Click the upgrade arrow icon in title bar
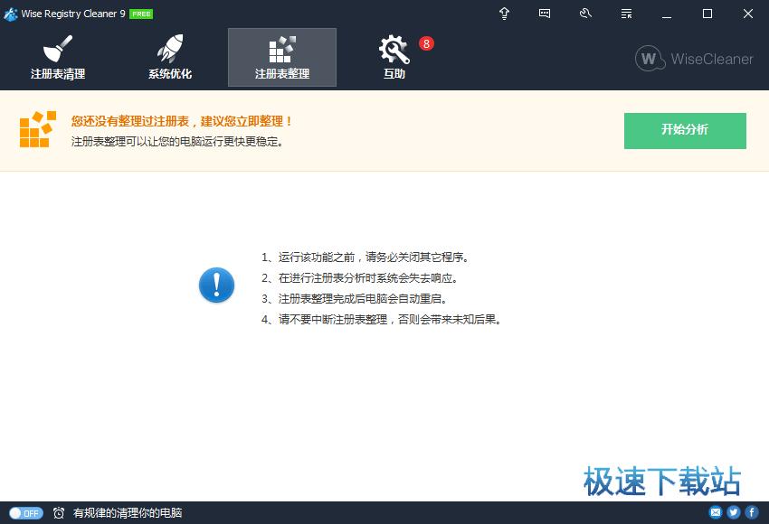 pos(505,14)
